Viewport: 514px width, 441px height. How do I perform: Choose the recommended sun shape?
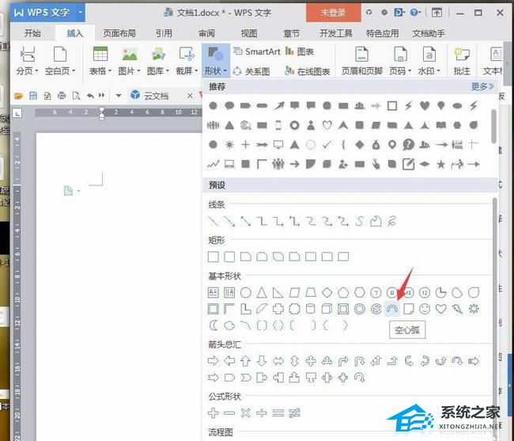click(229, 144)
